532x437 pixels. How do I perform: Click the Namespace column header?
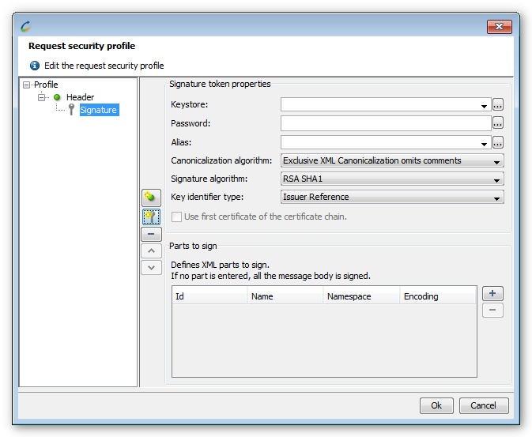pyautogui.click(x=361, y=296)
